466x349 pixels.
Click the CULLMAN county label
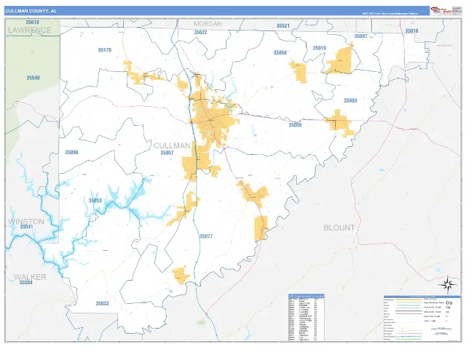point(172,145)
